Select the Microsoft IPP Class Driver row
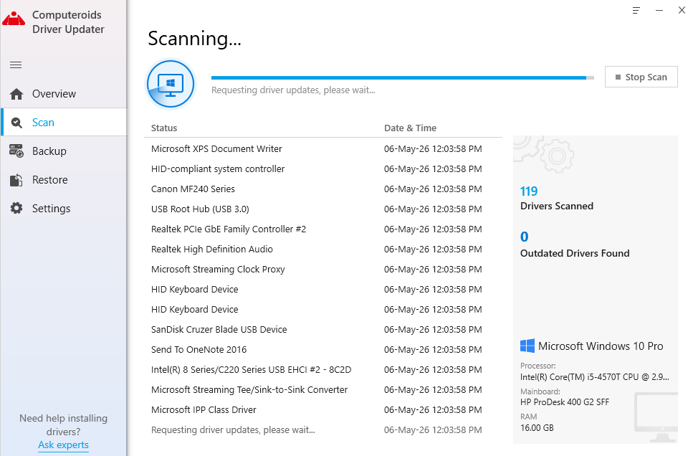Screen dimensions: 693x456 point(323,410)
